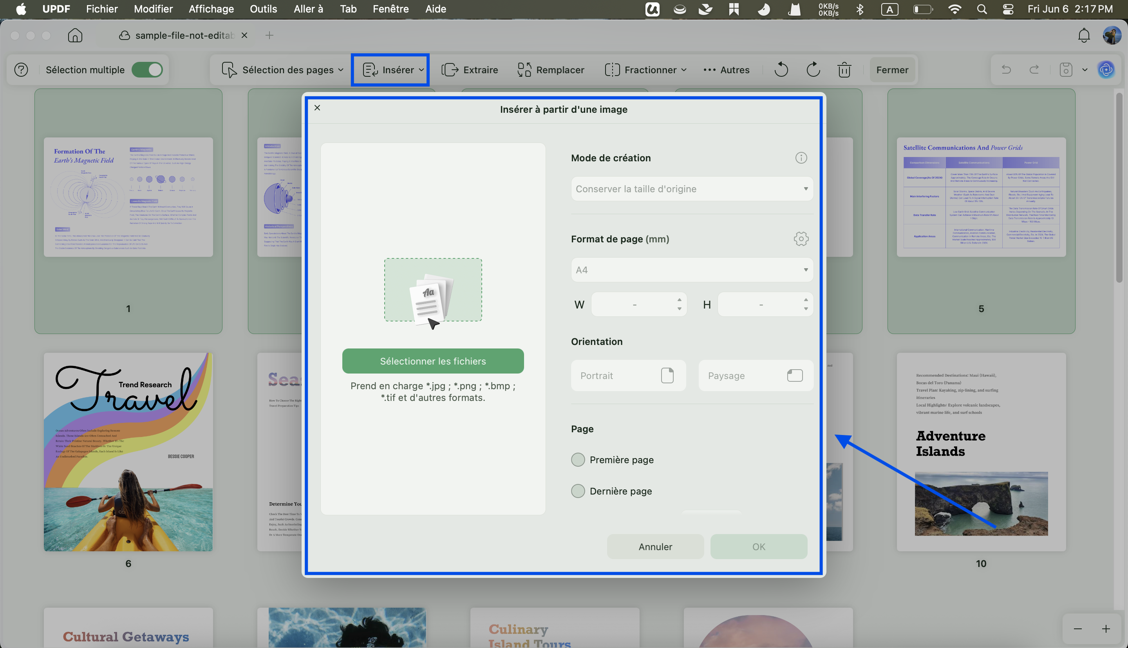The width and height of the screenshot is (1128, 648).
Task: Open the Affichage menu
Action: [211, 9]
